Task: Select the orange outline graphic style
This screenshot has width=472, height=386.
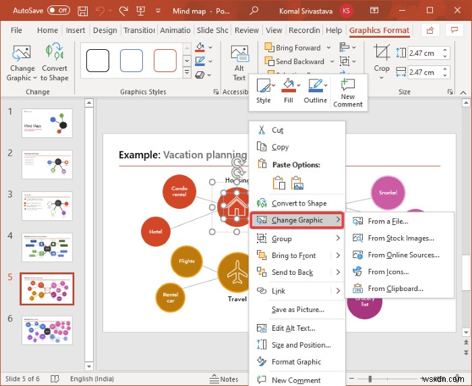Action: point(165,61)
